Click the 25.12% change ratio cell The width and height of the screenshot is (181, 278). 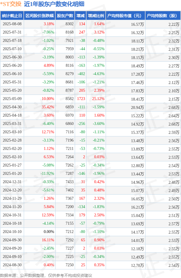pos(98,99)
